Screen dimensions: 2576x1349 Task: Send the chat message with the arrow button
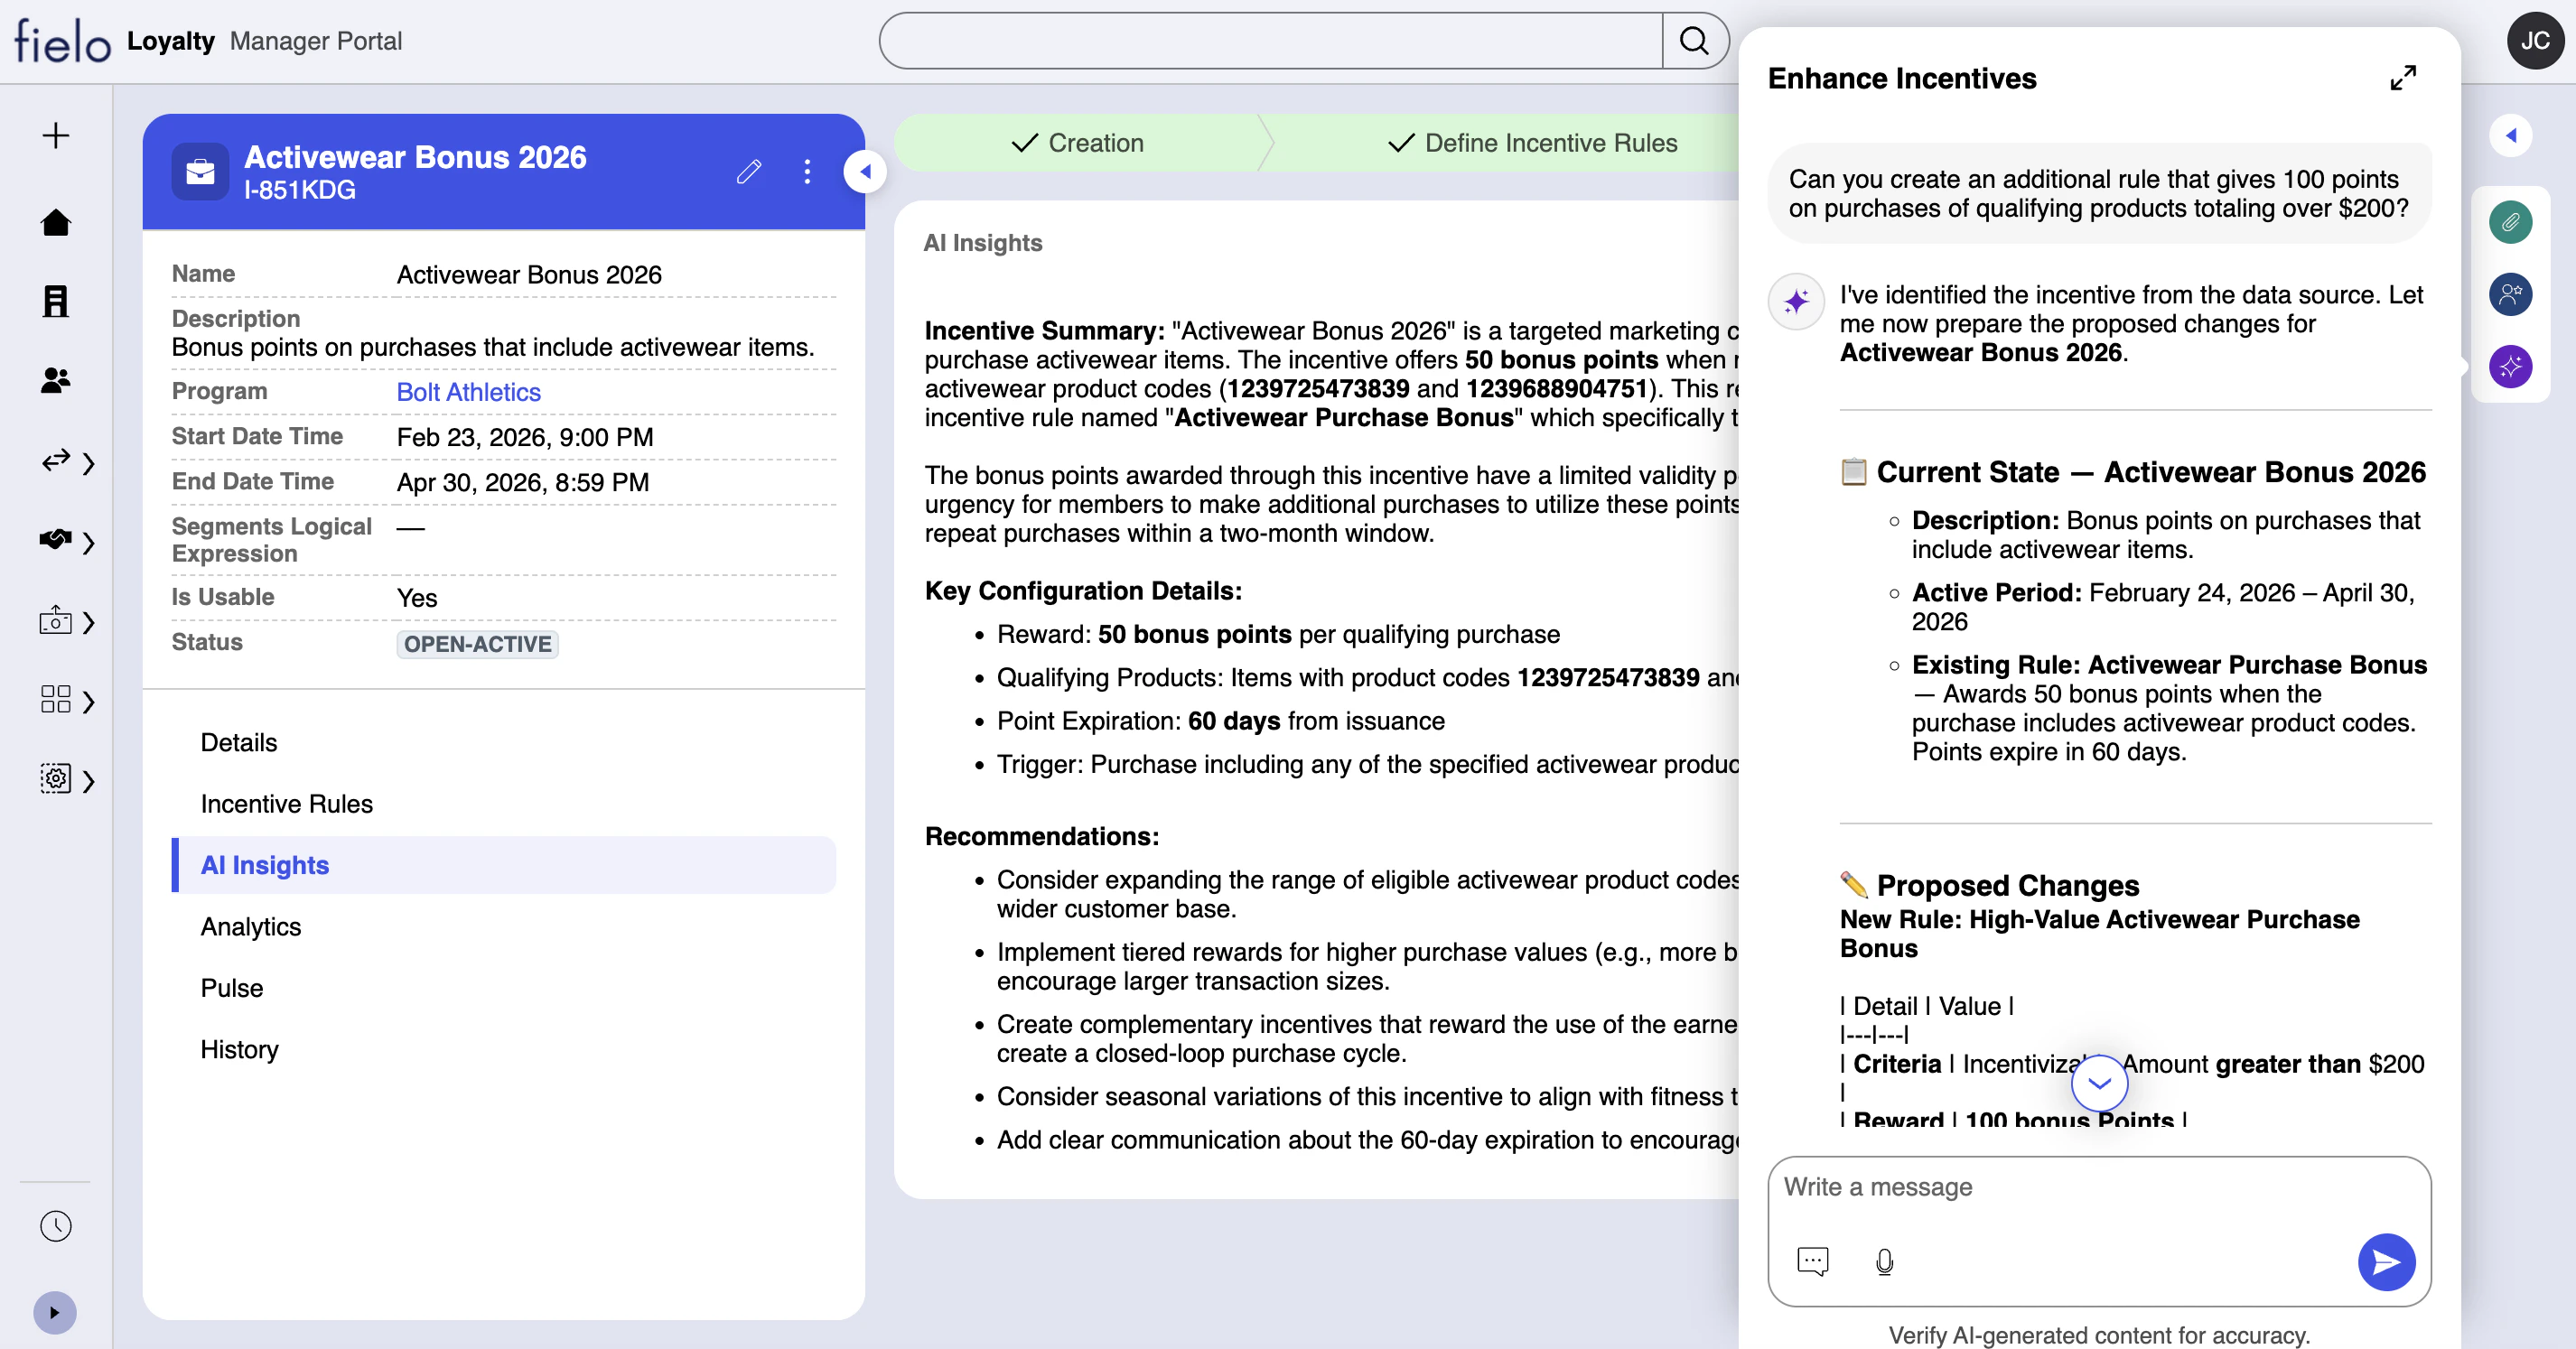[2386, 1262]
